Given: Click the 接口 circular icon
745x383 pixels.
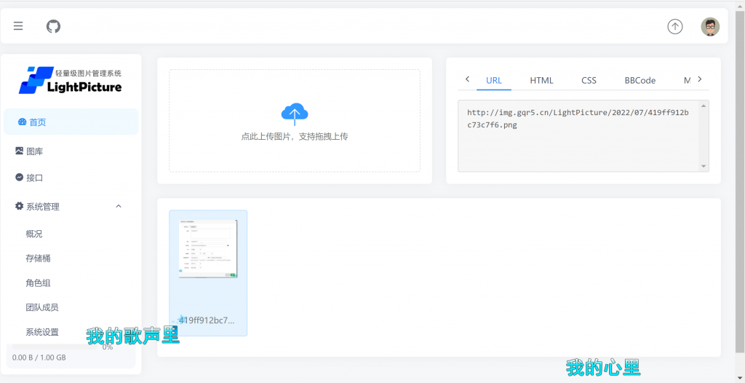Looking at the screenshot, I should coord(19,178).
